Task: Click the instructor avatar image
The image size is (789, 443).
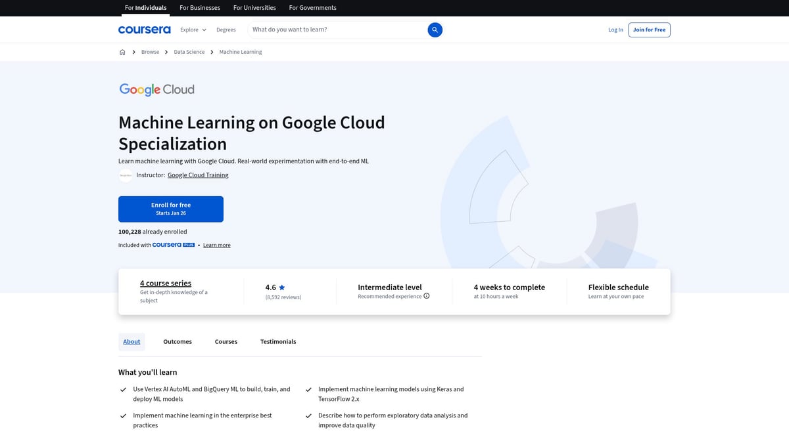Action: (126, 175)
